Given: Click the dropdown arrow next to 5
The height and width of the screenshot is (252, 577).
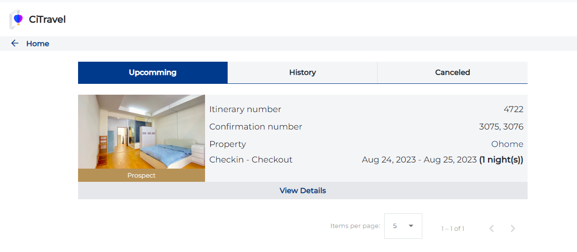Looking at the screenshot, I should [x=411, y=226].
